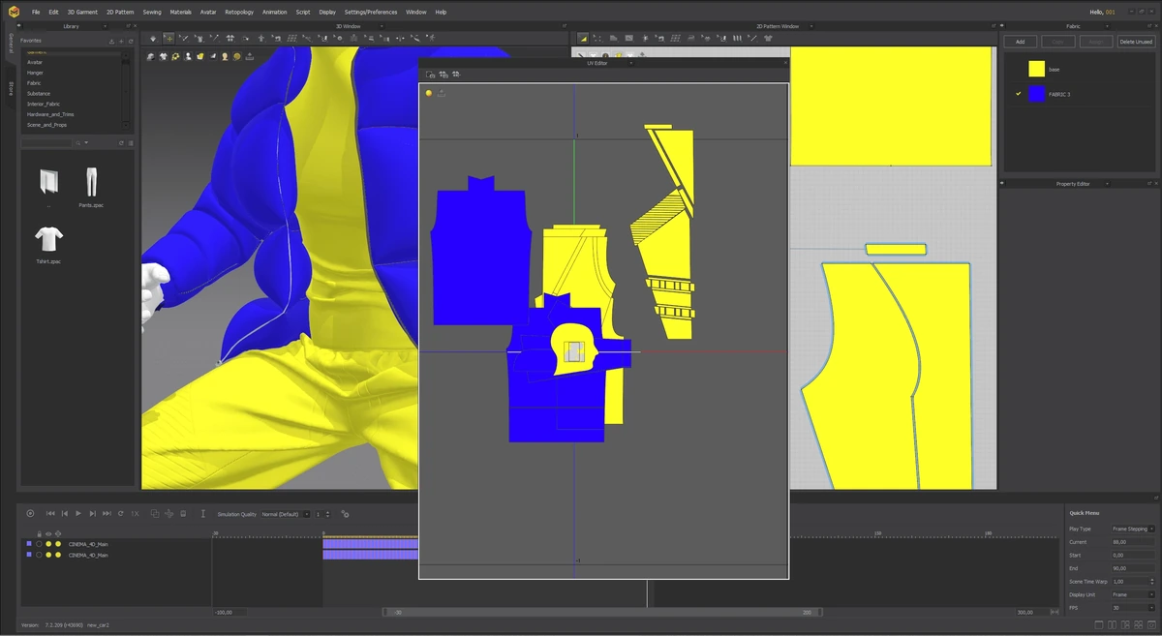The width and height of the screenshot is (1162, 636).
Task: Click the play button in animation timeline
Action: tap(78, 514)
